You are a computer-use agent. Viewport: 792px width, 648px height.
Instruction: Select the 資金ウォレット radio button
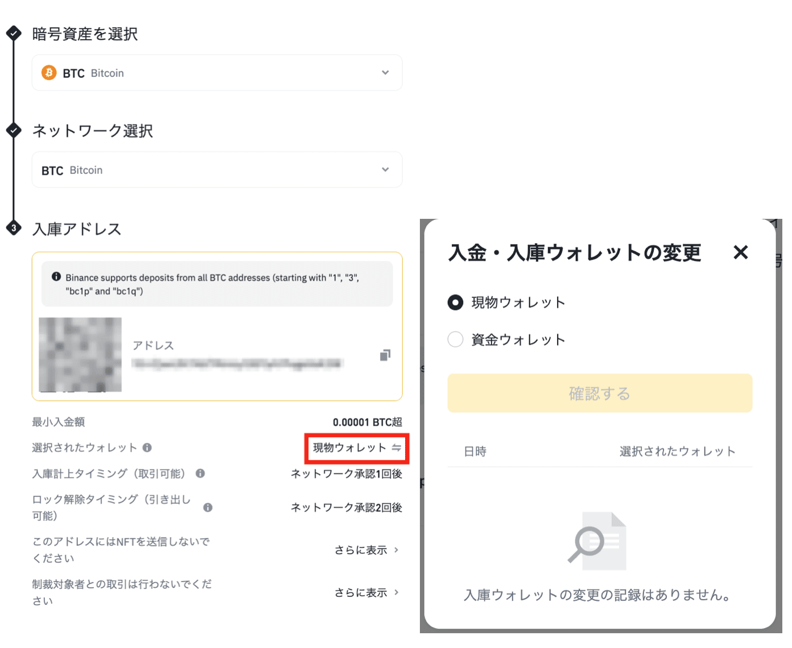pos(455,339)
